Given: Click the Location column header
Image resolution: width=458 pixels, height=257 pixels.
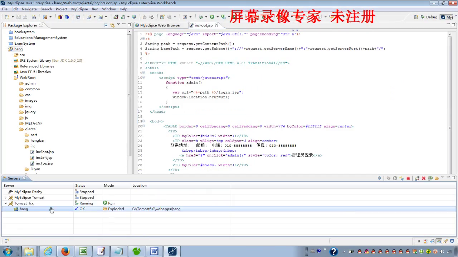Looking at the screenshot, I should click(181, 185).
